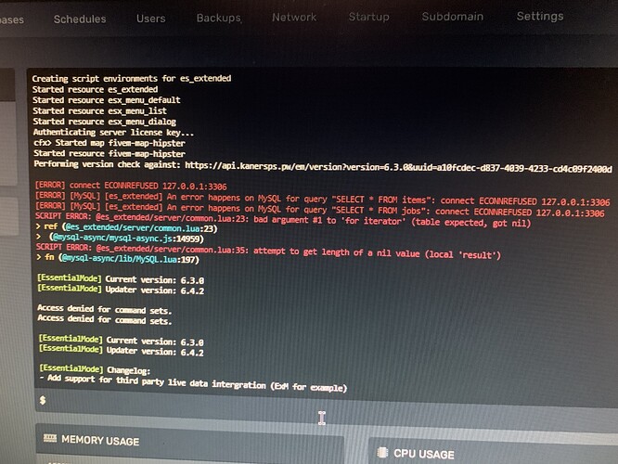
Task: Click line 'Authenticating server license key...'
Action: (113, 132)
